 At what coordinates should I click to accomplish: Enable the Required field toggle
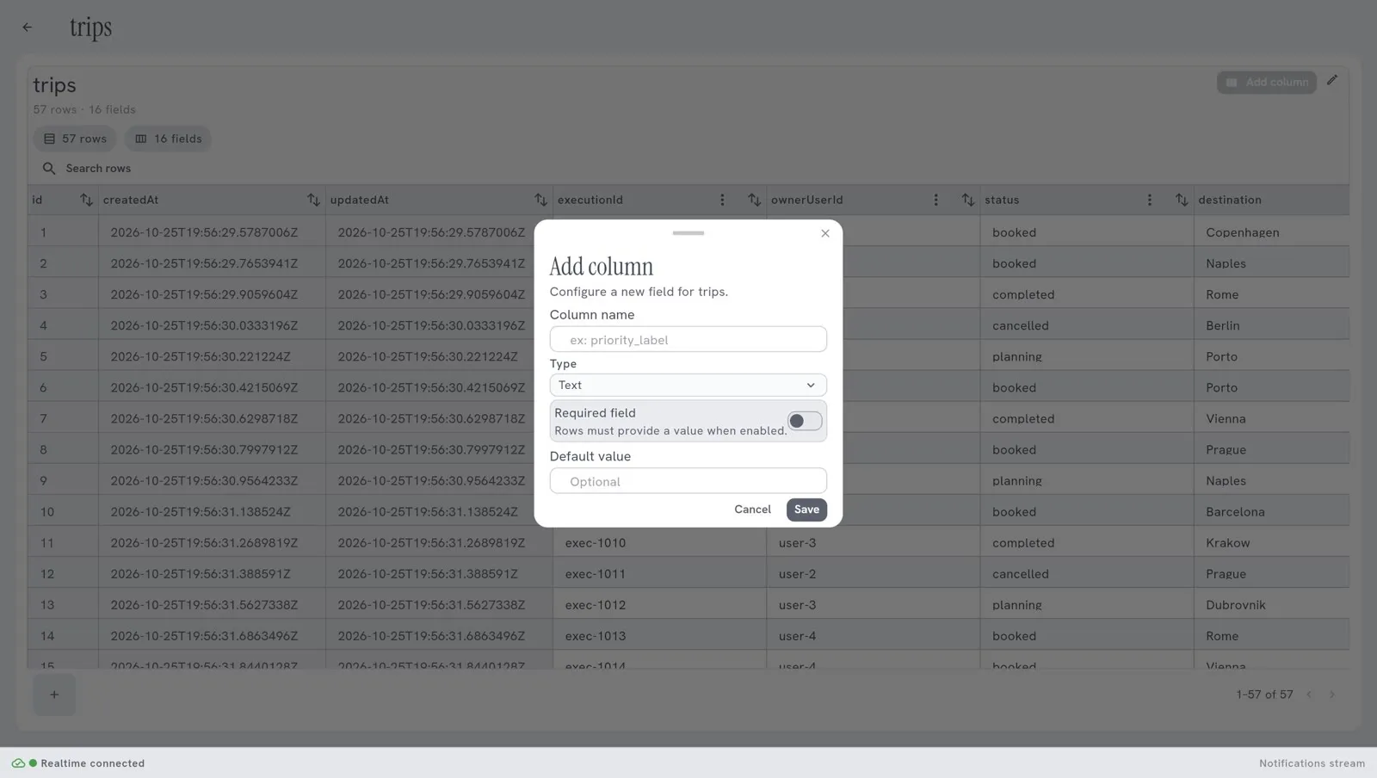805,421
